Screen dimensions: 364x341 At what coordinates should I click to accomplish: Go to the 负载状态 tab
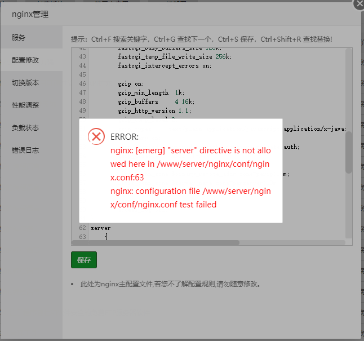(32, 127)
